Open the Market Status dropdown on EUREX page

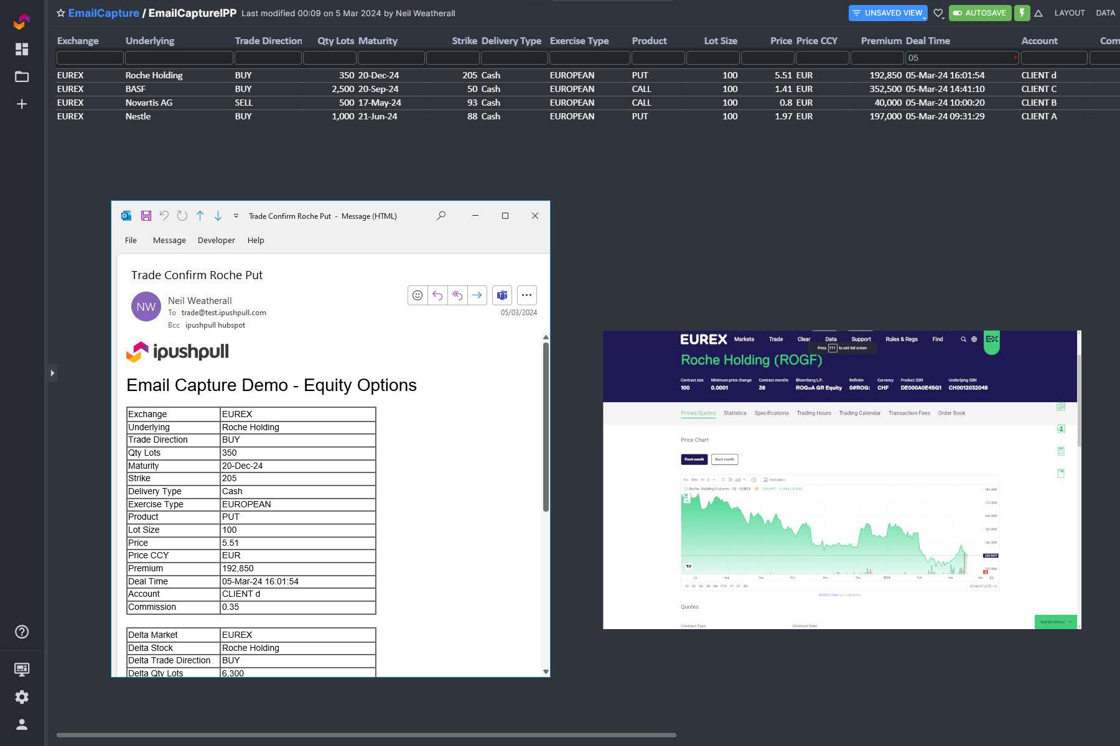(x=1055, y=621)
